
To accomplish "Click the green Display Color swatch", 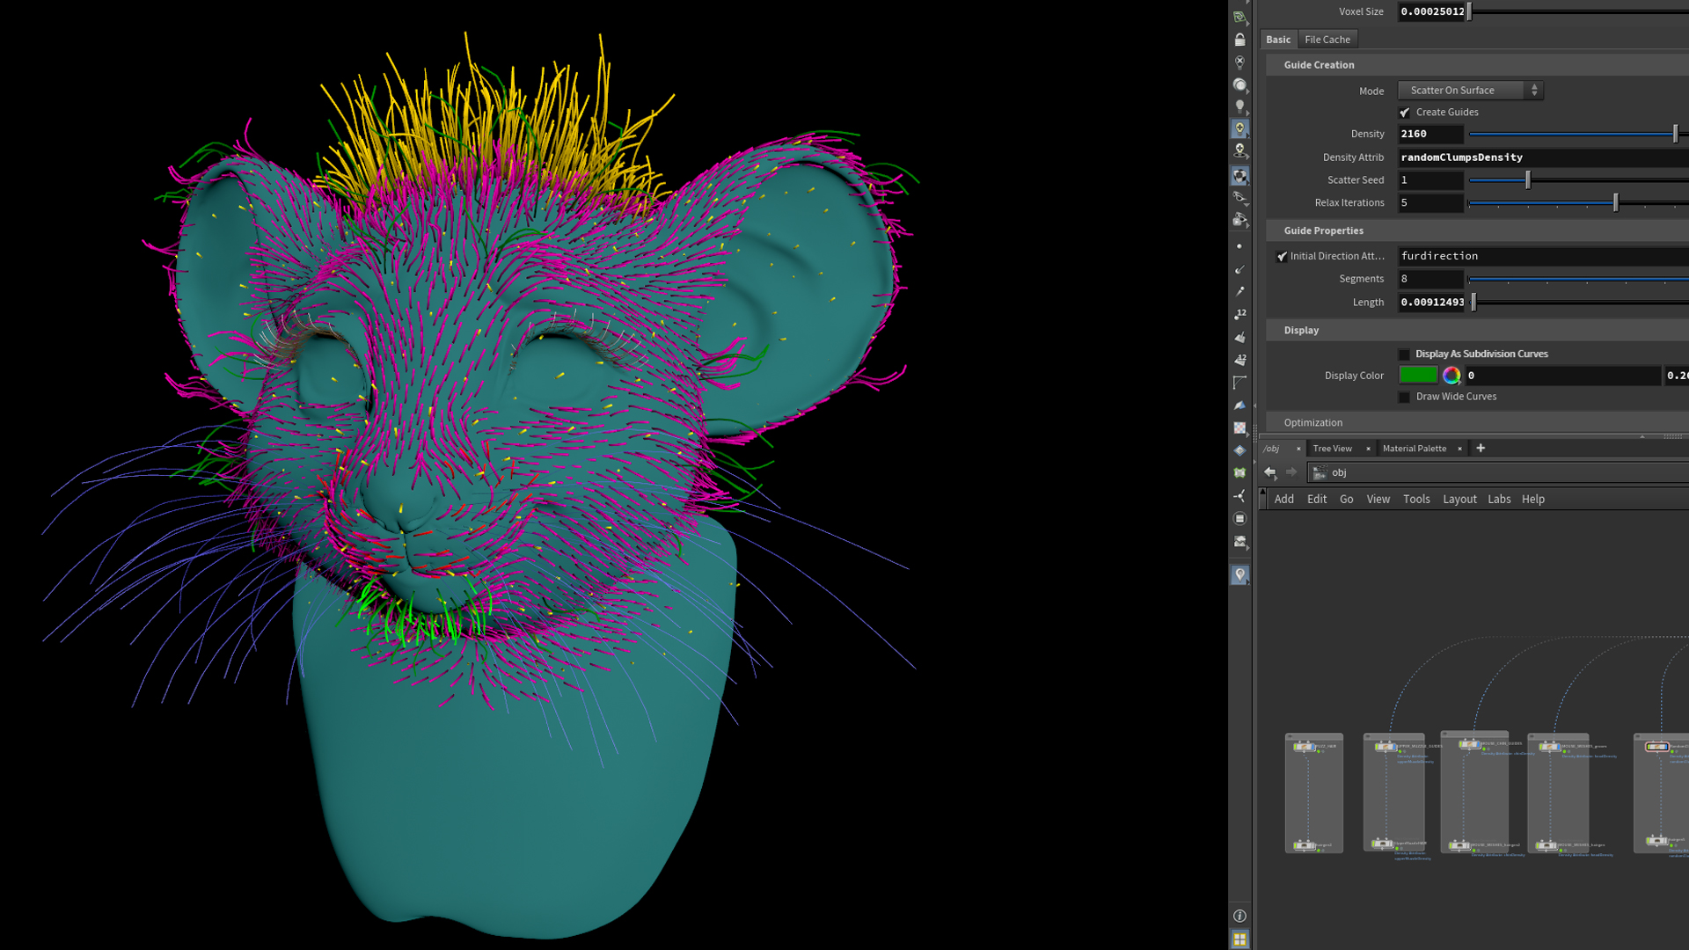I will 1417,376.
